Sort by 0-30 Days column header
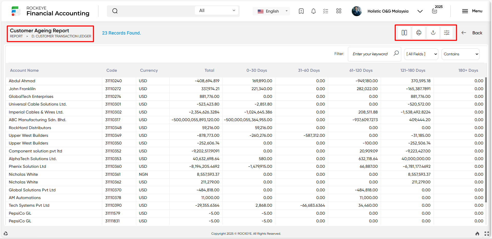 (x=257, y=70)
